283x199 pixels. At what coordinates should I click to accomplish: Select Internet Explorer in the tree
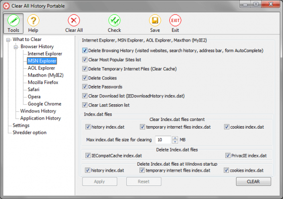pyautogui.click(x=45, y=54)
